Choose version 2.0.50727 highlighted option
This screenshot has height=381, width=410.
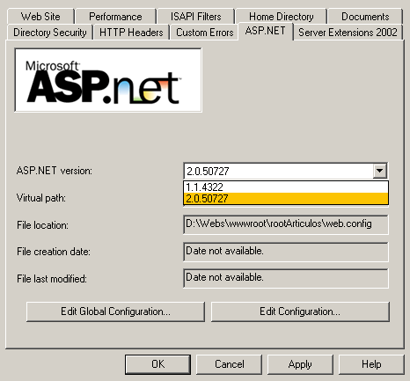pyautogui.click(x=286, y=199)
